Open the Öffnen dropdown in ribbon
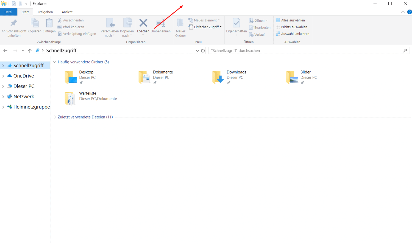Viewport: 412px width, 244px height. point(258,21)
